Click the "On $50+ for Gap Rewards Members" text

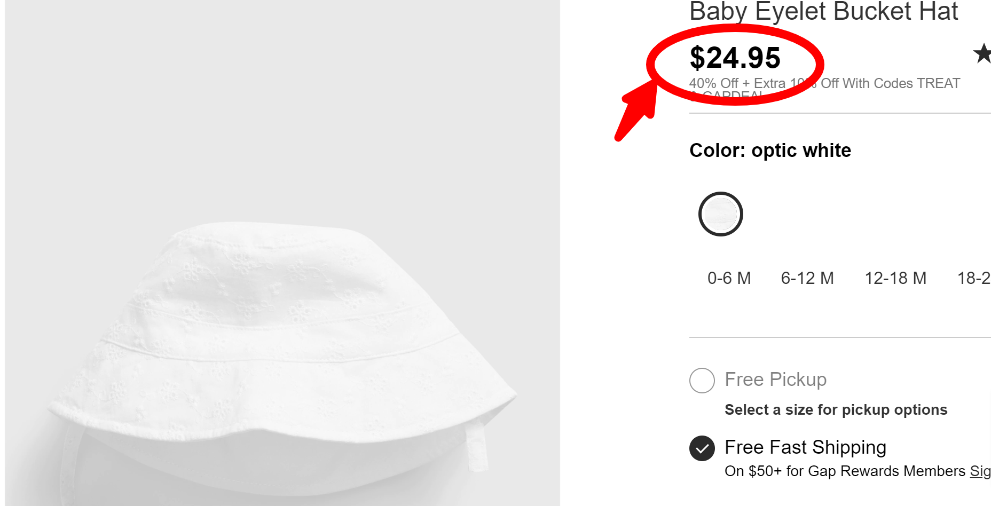[x=845, y=471]
